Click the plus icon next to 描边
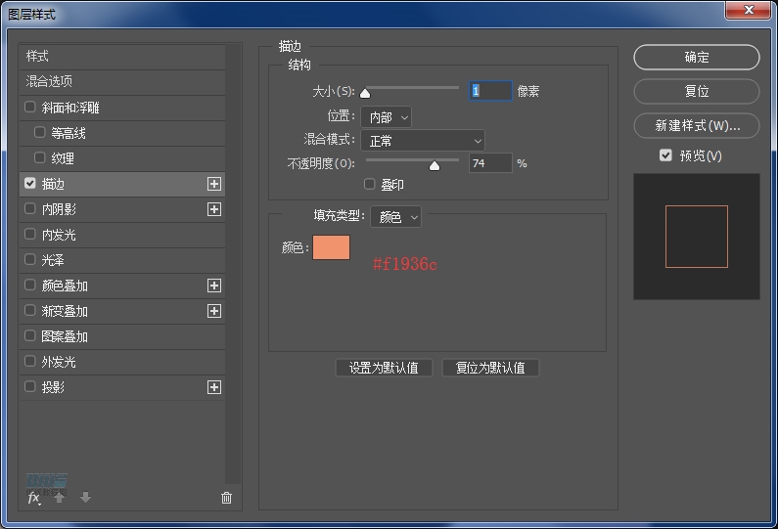The width and height of the screenshot is (778, 529). [214, 184]
